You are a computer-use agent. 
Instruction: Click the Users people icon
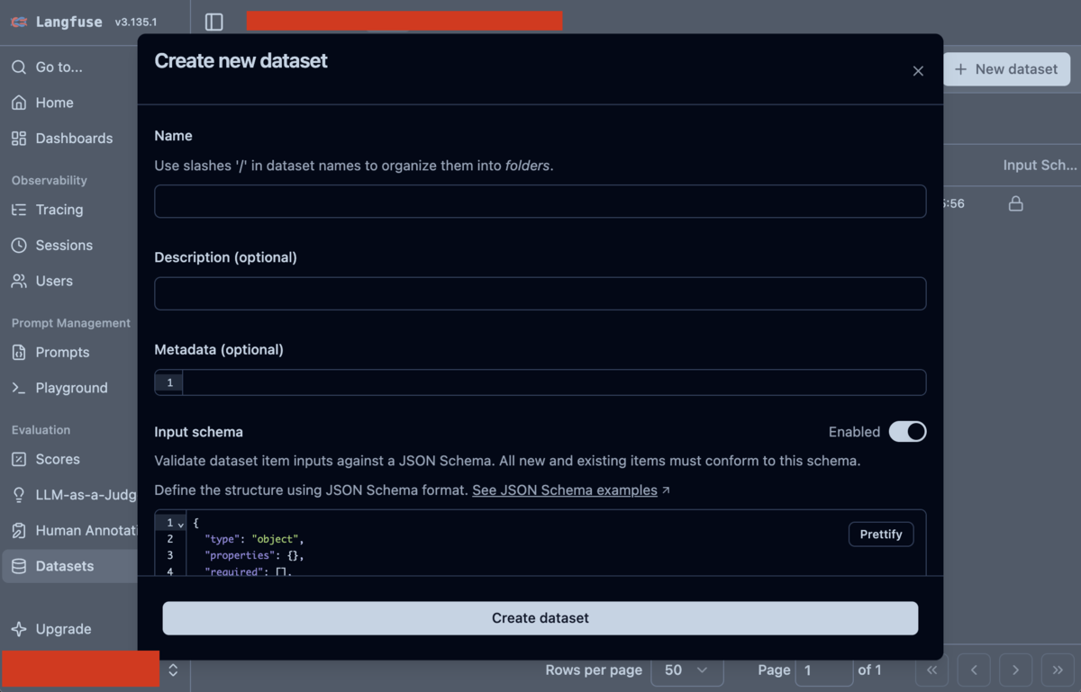tap(19, 281)
